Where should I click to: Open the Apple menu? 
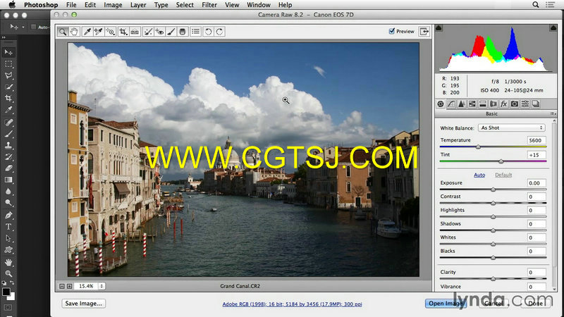click(12, 5)
